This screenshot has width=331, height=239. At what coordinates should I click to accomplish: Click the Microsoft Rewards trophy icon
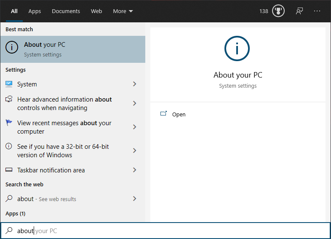(278, 11)
